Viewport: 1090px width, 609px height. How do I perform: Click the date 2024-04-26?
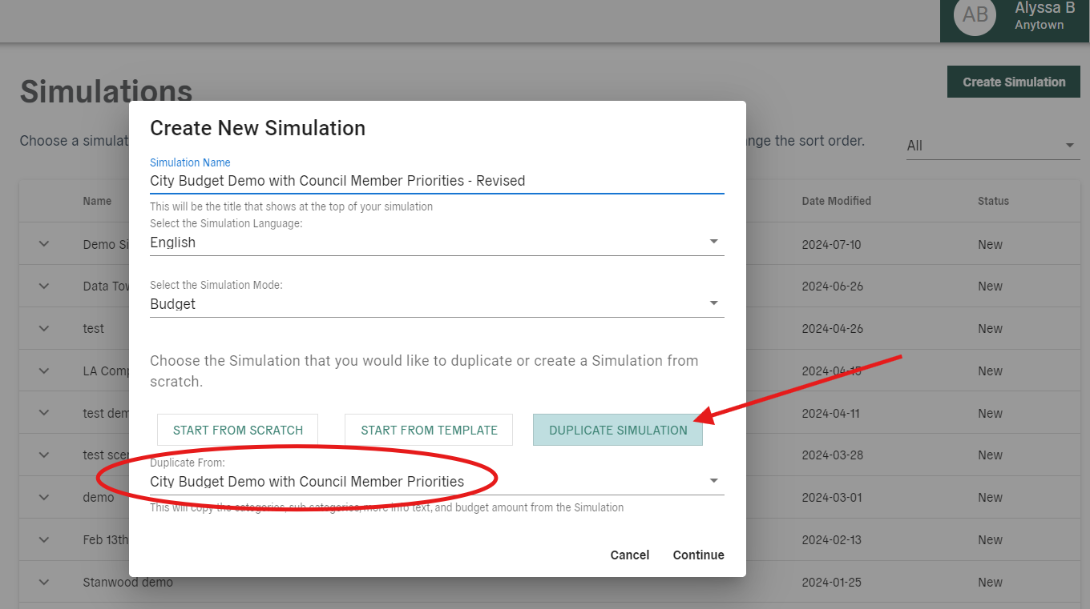pos(832,328)
